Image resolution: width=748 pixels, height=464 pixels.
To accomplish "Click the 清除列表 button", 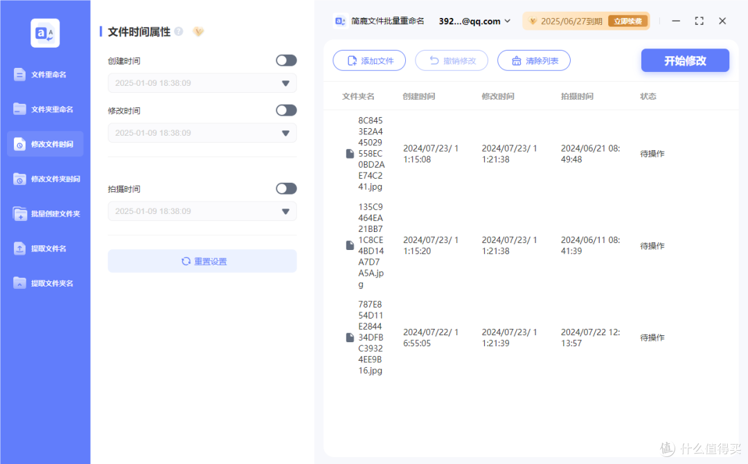I will pos(534,60).
